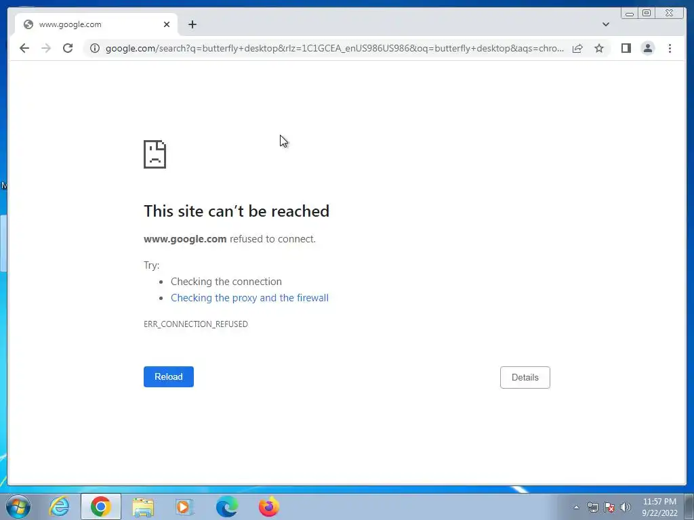Bookmark this tab with the star icon
The height and width of the screenshot is (520, 694).
click(599, 48)
